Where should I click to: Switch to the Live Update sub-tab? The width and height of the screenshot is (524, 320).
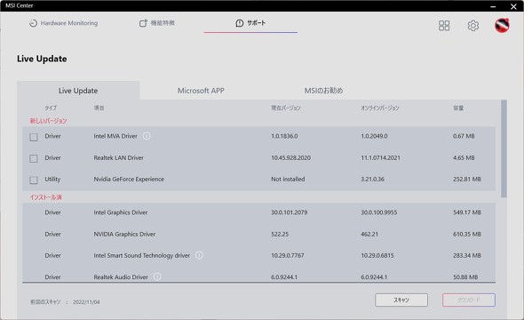(x=78, y=91)
